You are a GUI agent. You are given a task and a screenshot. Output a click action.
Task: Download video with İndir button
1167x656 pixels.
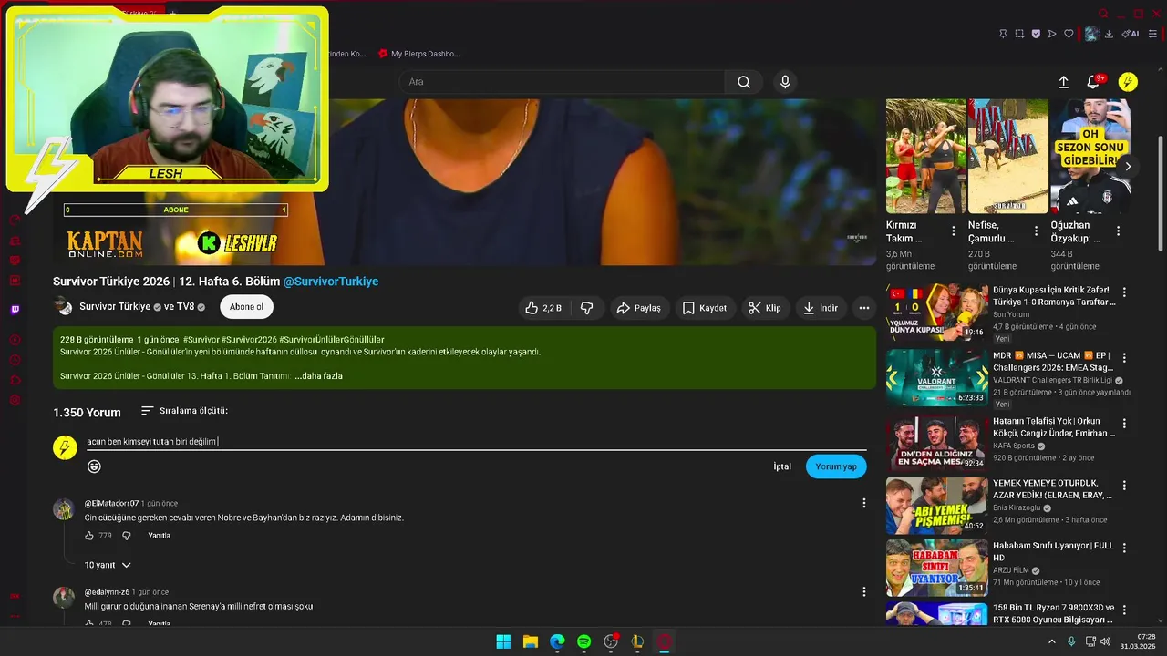pyautogui.click(x=820, y=308)
